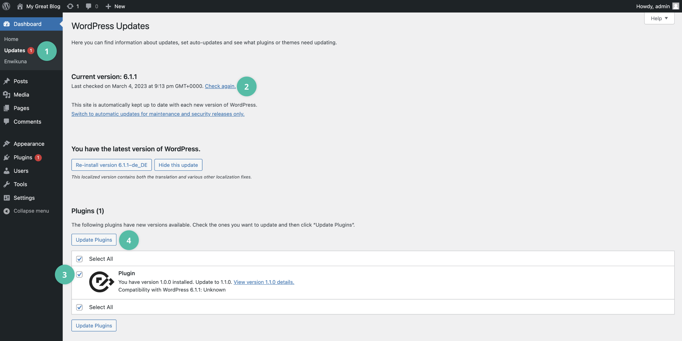
Task: Click the top Update Plugins button
Action: point(94,240)
